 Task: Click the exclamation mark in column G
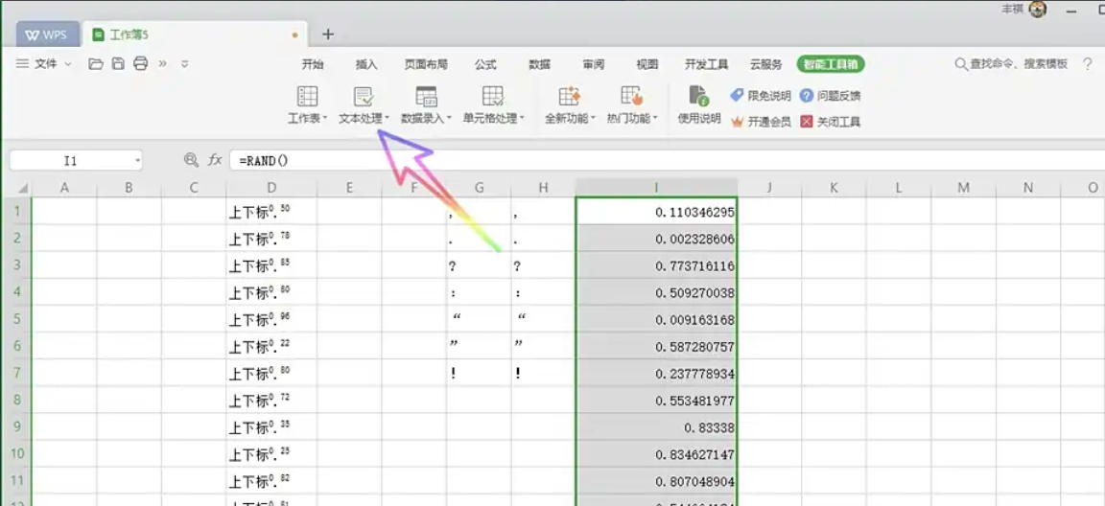pos(453,374)
